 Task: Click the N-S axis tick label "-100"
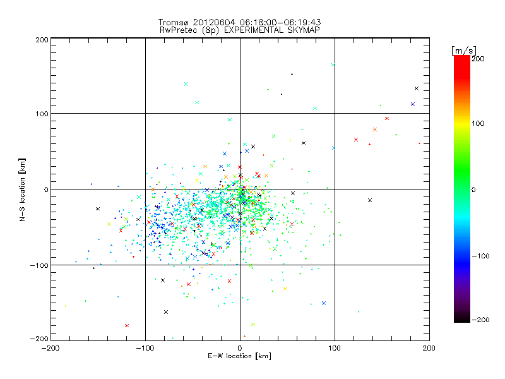(39, 265)
